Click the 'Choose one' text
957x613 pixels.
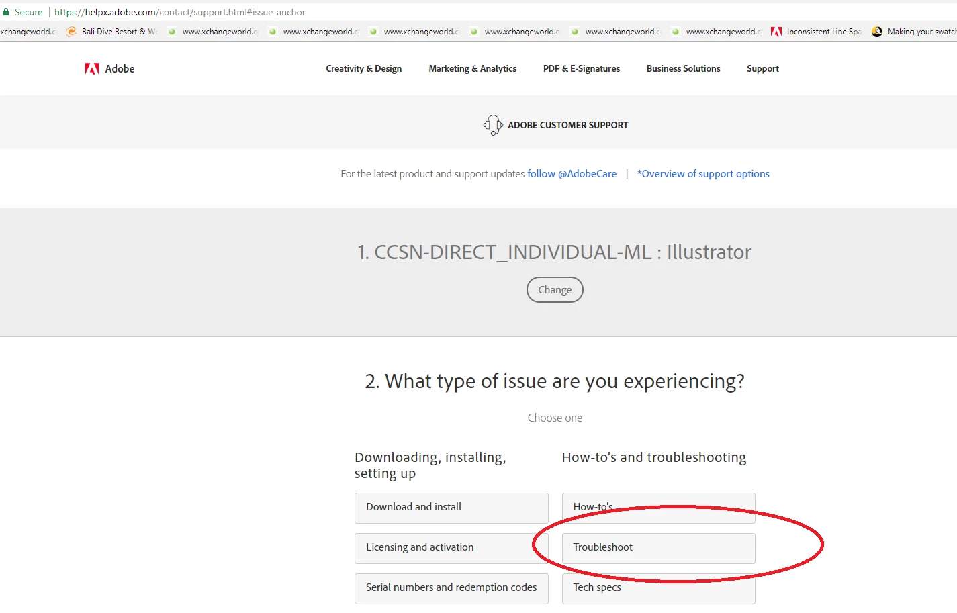555,418
